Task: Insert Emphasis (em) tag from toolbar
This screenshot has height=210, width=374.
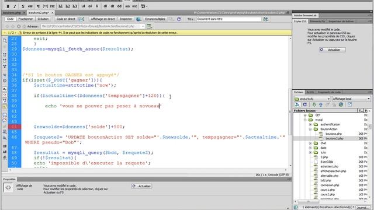Action: tap(30, 6)
